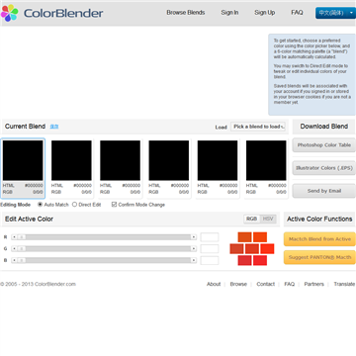Download Illustrator Colors (.EPS)

tap(324, 168)
